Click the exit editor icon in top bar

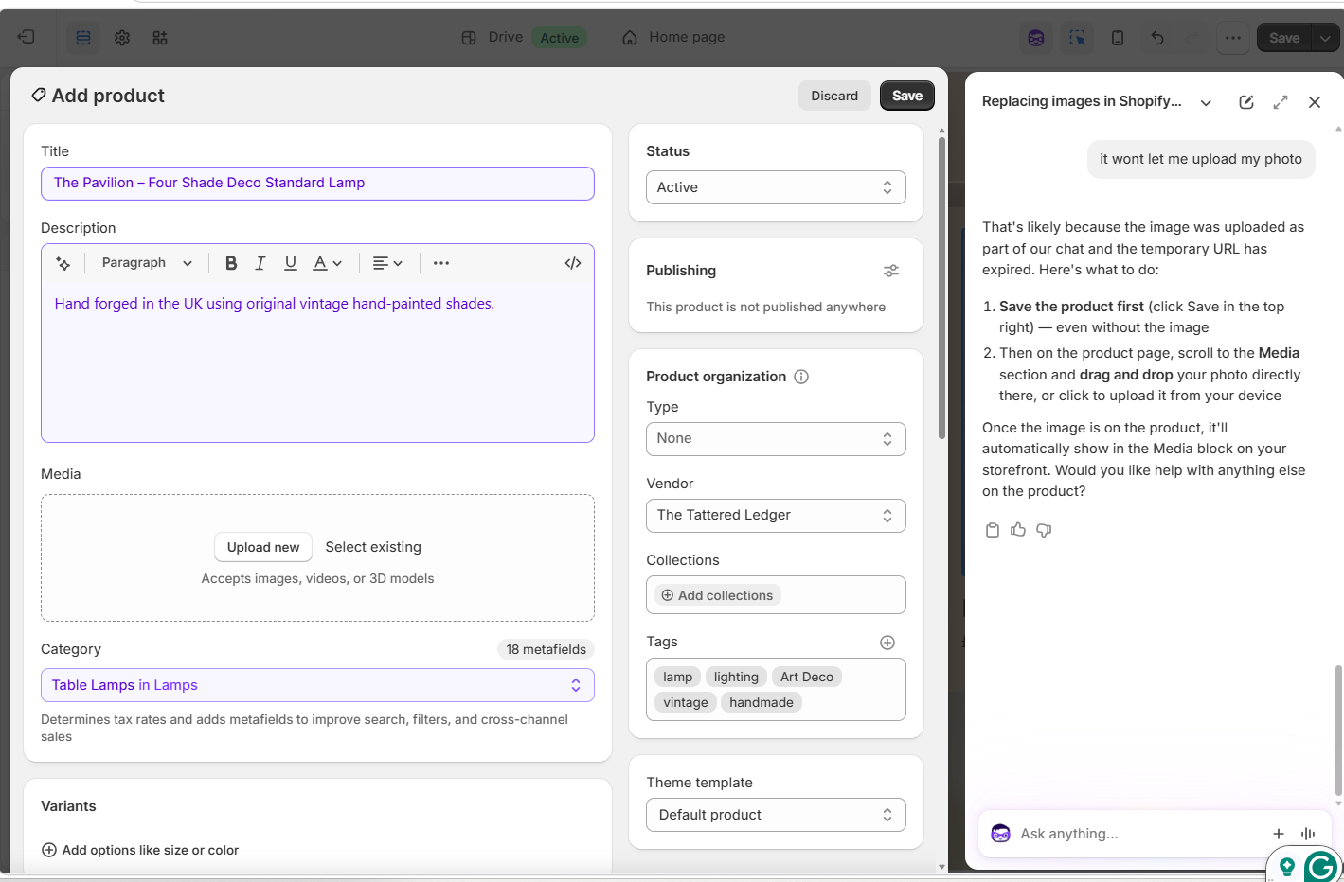[27, 37]
